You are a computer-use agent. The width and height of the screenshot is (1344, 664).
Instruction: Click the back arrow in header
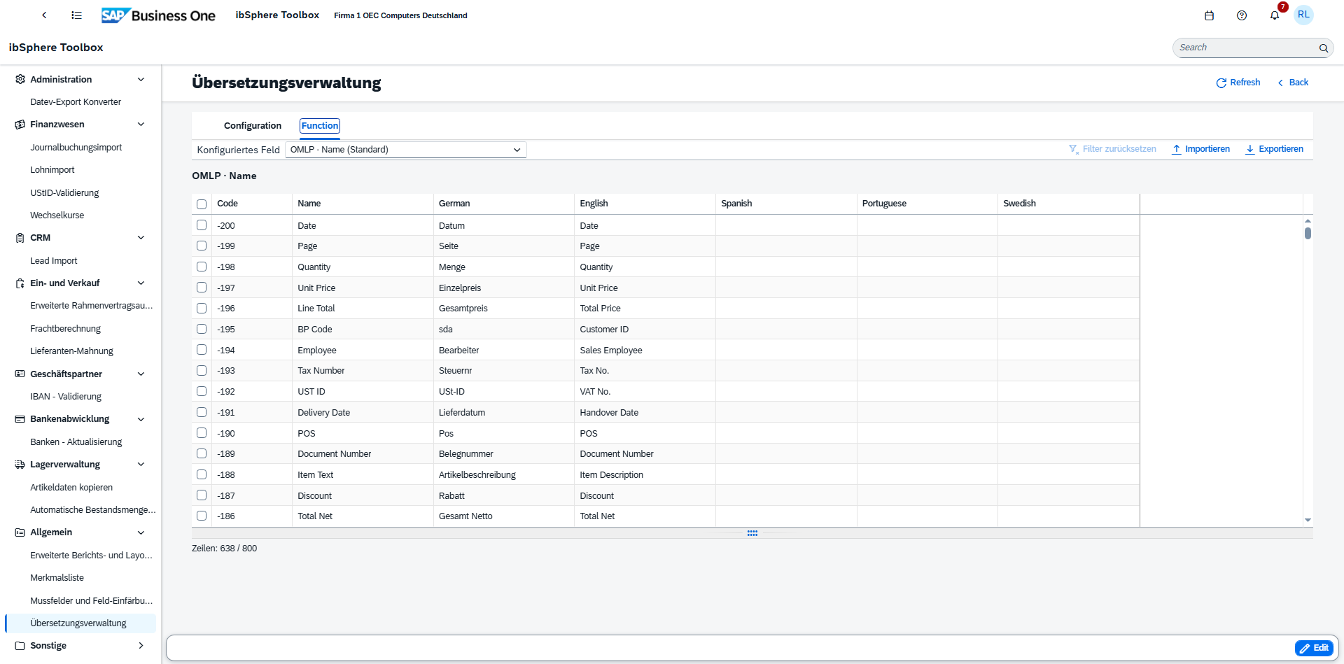coord(44,15)
